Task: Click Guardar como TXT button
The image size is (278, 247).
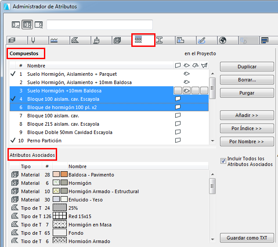Action: pos(247,238)
